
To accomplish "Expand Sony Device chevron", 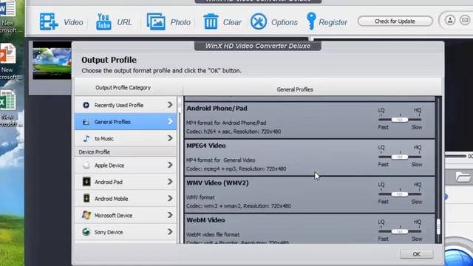I will point(170,231).
